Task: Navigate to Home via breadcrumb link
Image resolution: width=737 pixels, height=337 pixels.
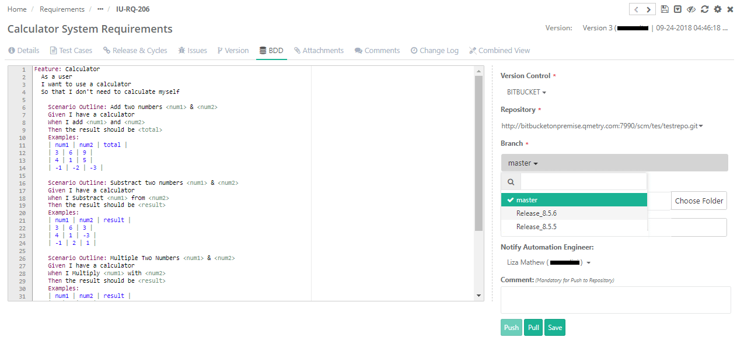Action: (x=17, y=9)
